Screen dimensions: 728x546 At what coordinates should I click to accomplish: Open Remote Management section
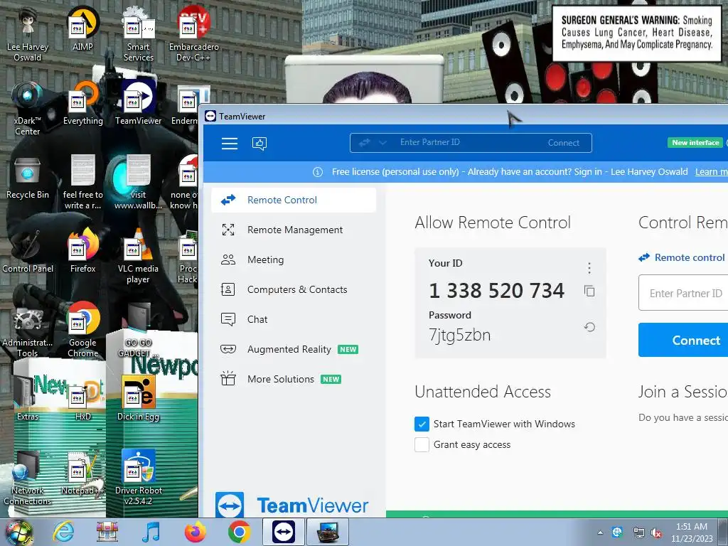click(x=294, y=230)
